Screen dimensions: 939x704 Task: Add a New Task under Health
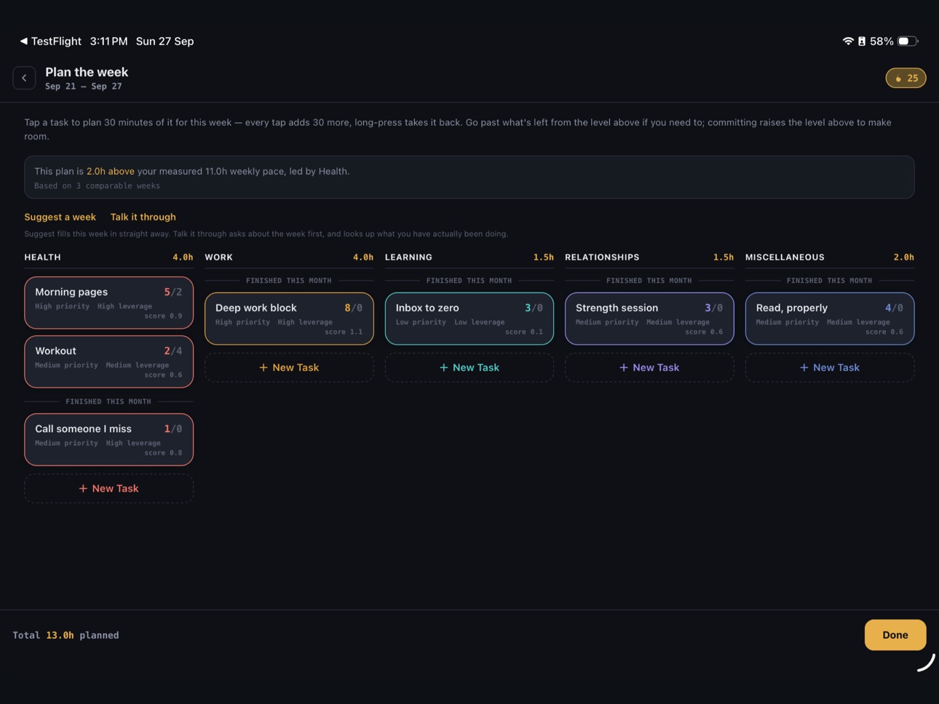tap(108, 489)
